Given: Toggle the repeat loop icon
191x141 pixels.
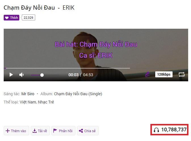Looking at the screenshot, I should 182,74.
